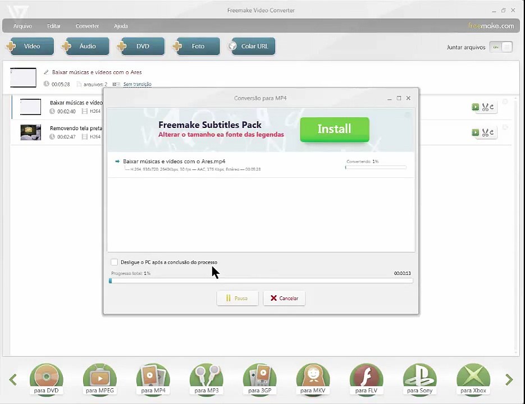Choose the para FLV output format

click(x=366, y=379)
